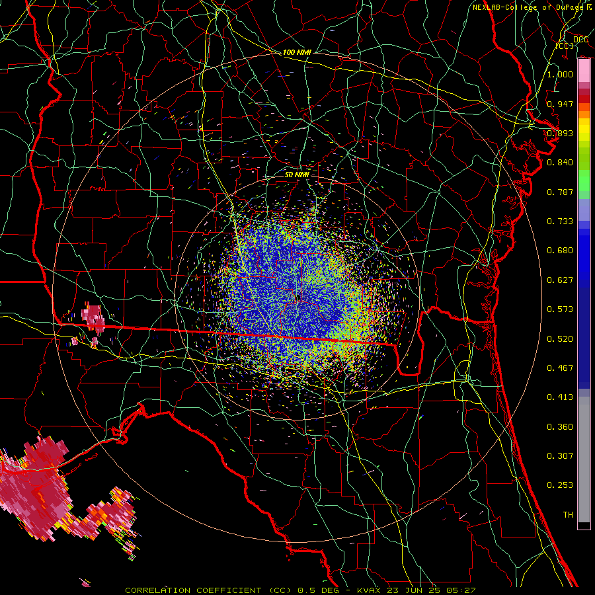Viewport: 595px width, 595px height.
Task: Click the 0.680 legend value
Action: pos(560,251)
